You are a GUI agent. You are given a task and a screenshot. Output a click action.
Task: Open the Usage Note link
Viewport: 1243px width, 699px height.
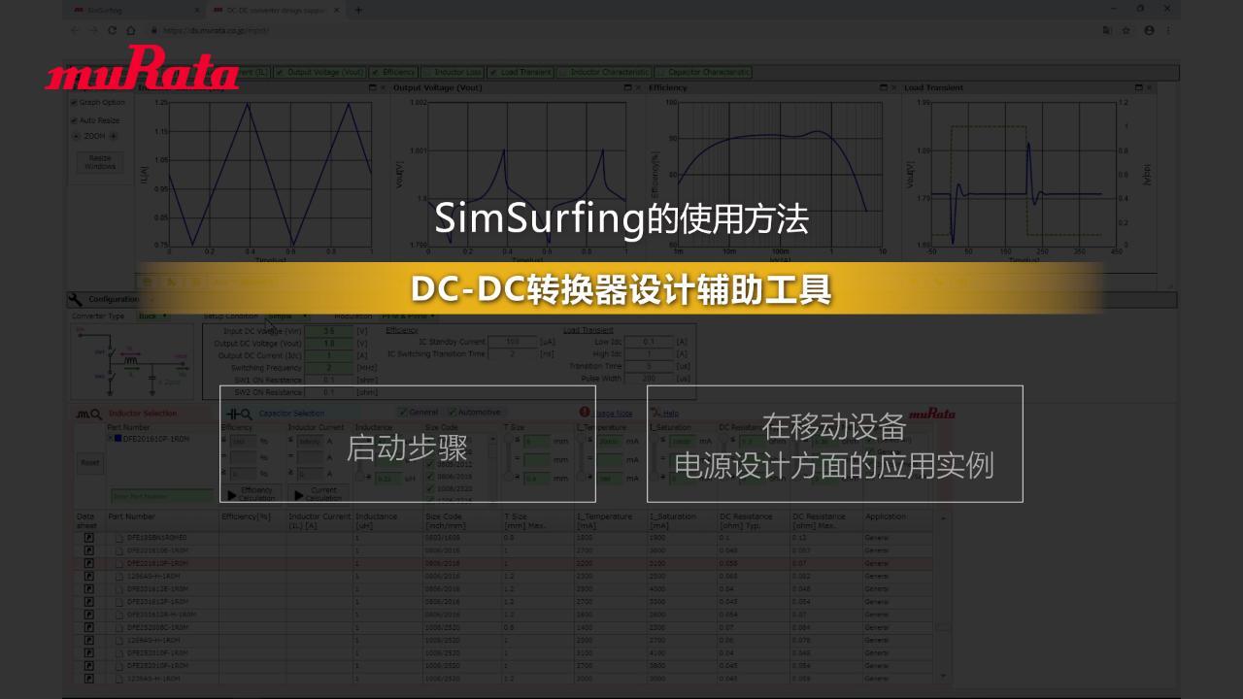(613, 414)
